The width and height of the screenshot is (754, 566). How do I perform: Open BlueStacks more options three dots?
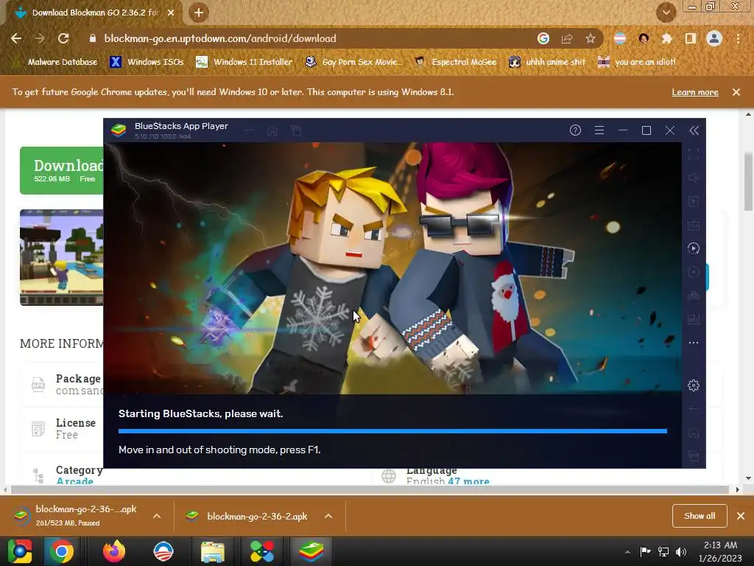coord(694,343)
